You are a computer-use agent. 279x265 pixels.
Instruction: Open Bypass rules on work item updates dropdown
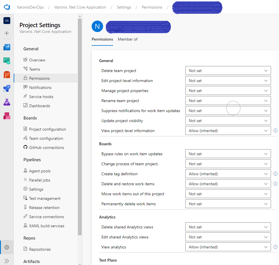click(x=228, y=154)
